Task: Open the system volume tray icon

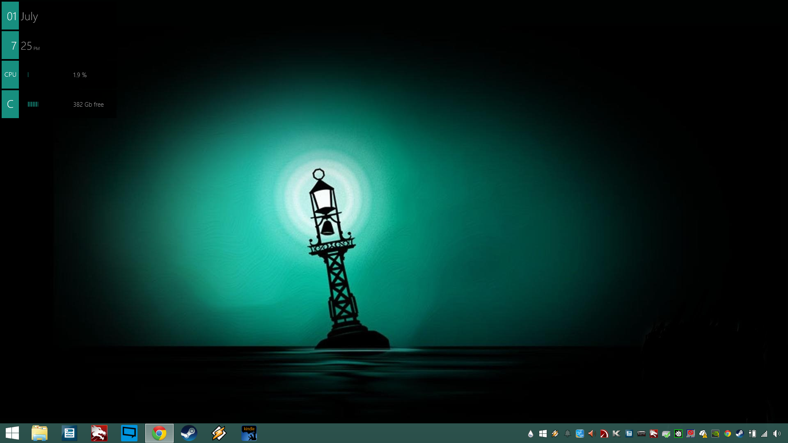Action: pyautogui.click(x=777, y=434)
